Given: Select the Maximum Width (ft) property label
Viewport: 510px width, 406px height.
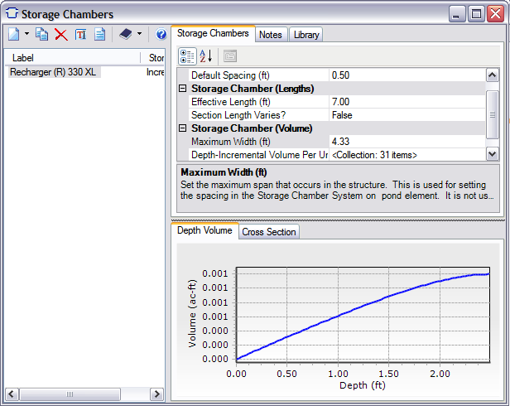Looking at the screenshot, I should pos(259,142).
